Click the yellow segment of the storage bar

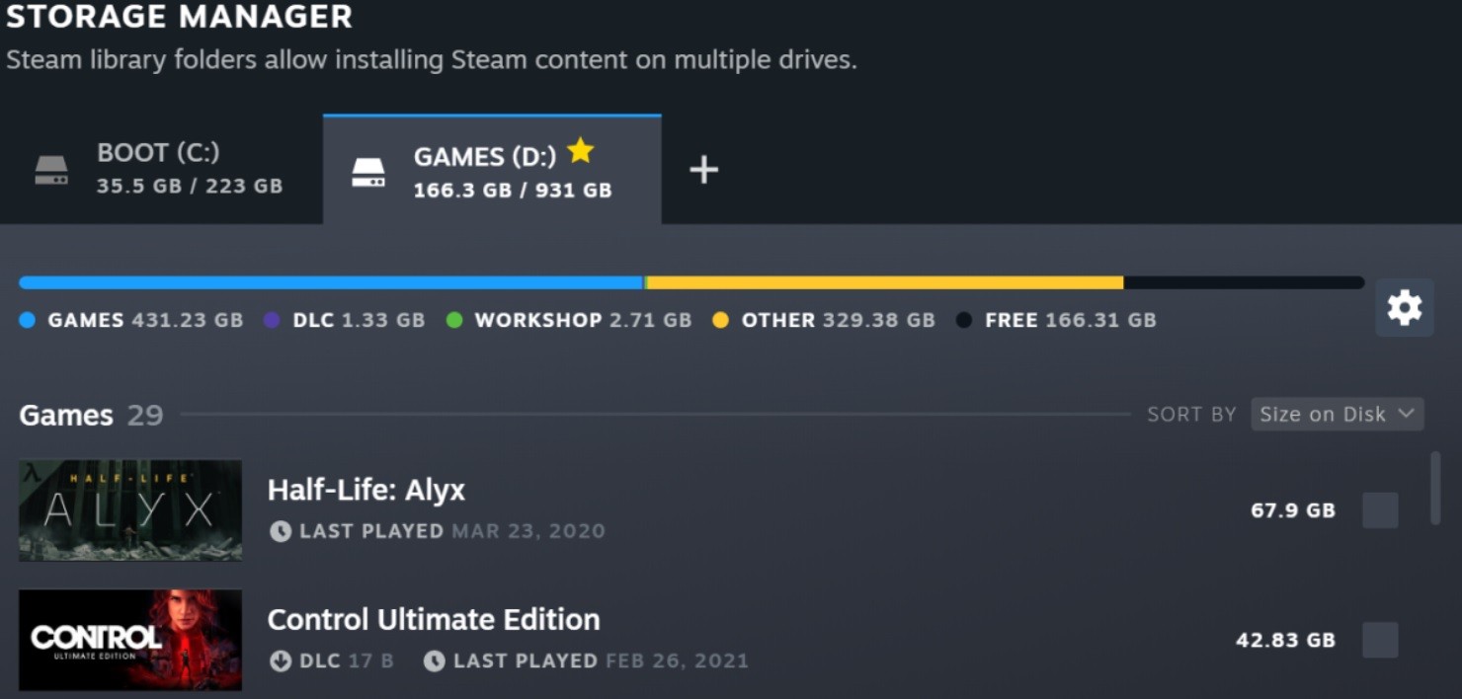click(884, 281)
